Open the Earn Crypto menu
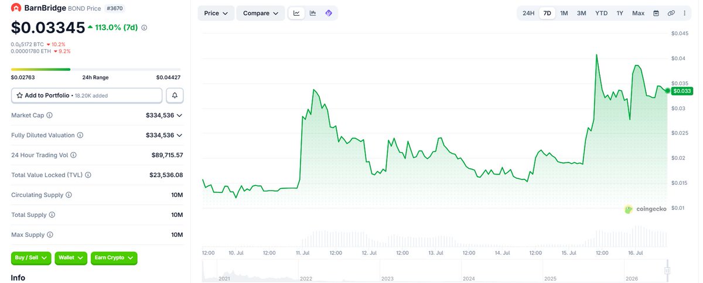 click(114, 257)
